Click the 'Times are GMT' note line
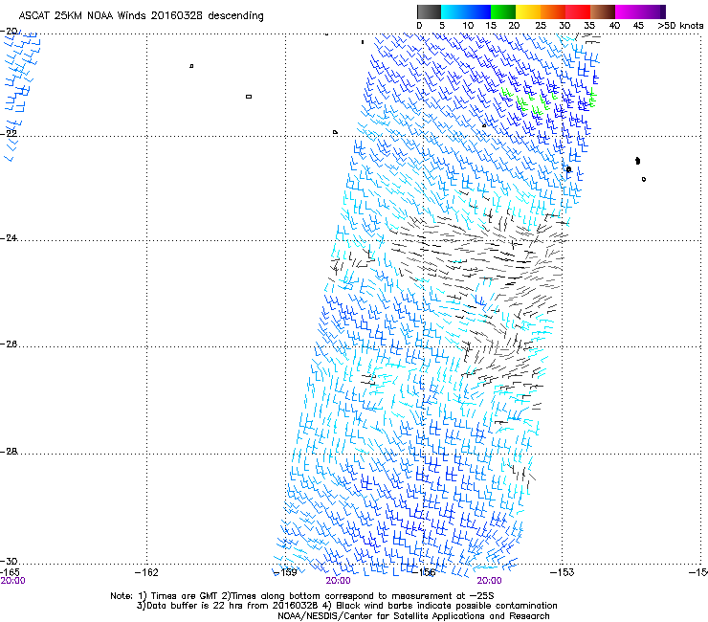 click(302, 596)
